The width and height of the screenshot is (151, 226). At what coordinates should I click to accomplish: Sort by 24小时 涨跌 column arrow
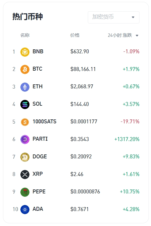coord(137,35)
